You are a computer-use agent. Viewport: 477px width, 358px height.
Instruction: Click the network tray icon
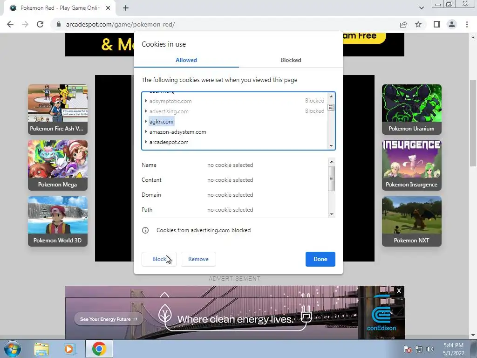click(x=419, y=349)
